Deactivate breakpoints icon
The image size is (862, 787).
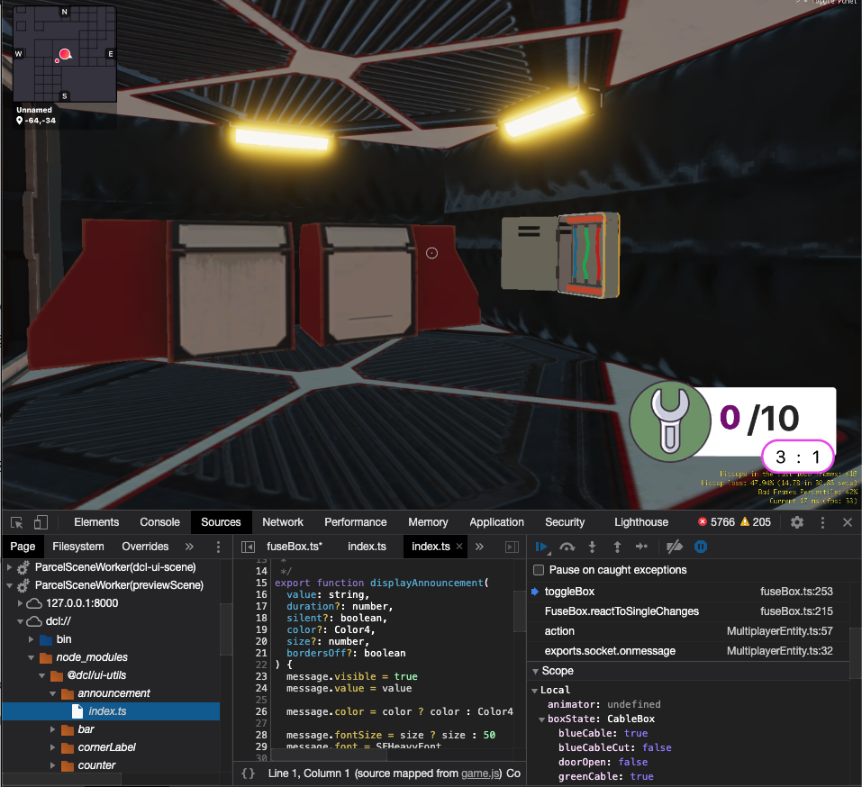pyautogui.click(x=675, y=547)
